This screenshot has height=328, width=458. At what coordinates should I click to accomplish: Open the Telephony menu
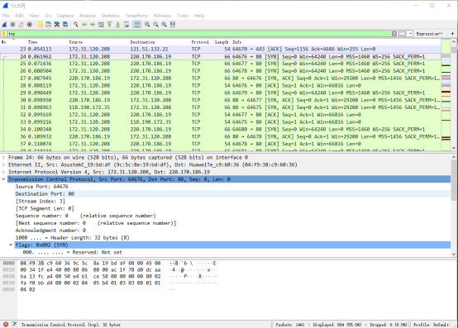(x=136, y=16)
